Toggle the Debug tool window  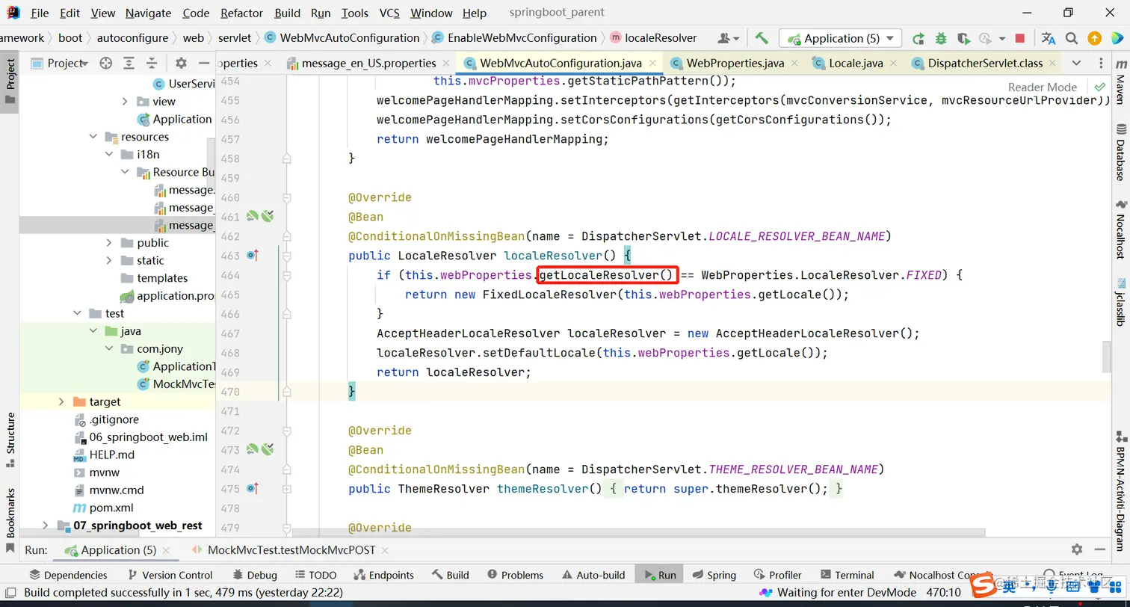coord(255,575)
